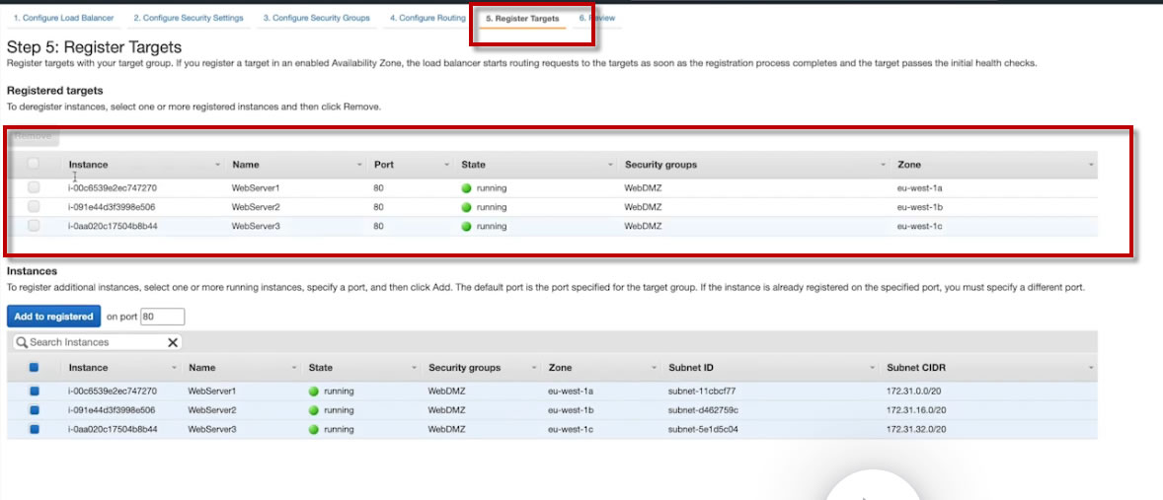Click green status dot for WebServer1 in Instances
The height and width of the screenshot is (500, 1163).
coord(314,391)
